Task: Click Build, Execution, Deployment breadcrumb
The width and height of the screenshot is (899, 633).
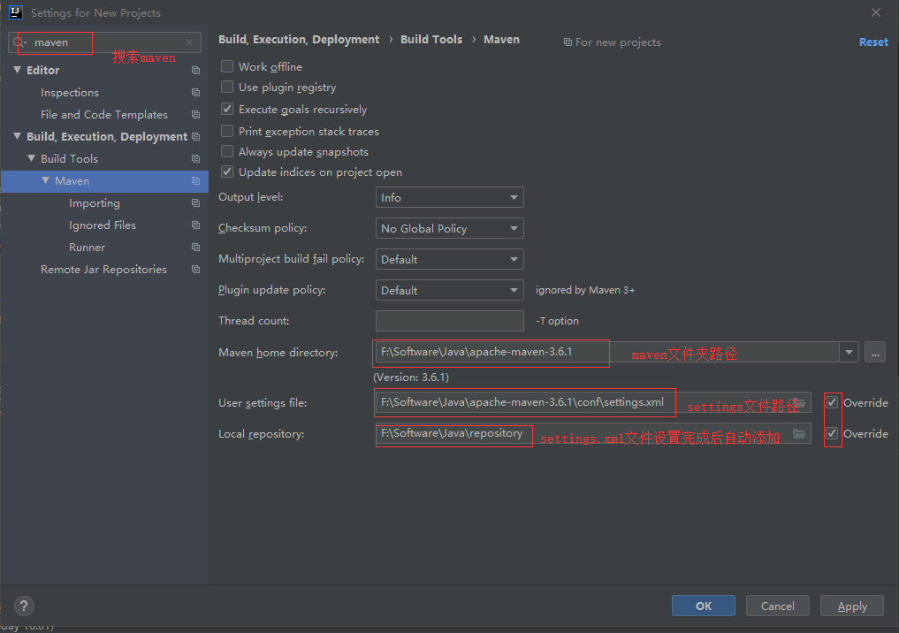Action: 299,40
